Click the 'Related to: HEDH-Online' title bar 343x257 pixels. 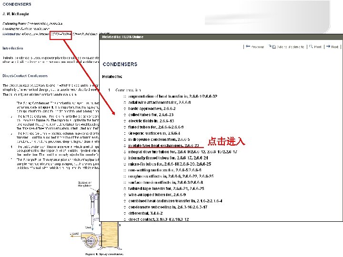click(x=221, y=37)
